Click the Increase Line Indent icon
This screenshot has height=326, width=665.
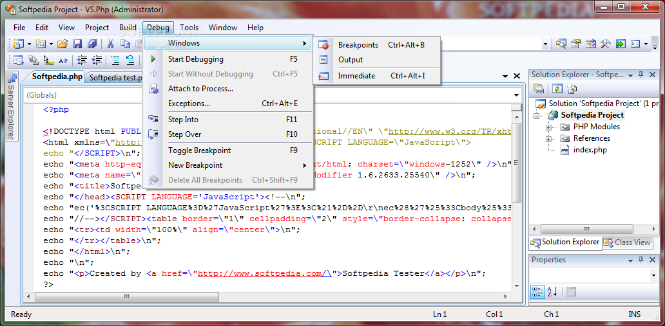97,60
